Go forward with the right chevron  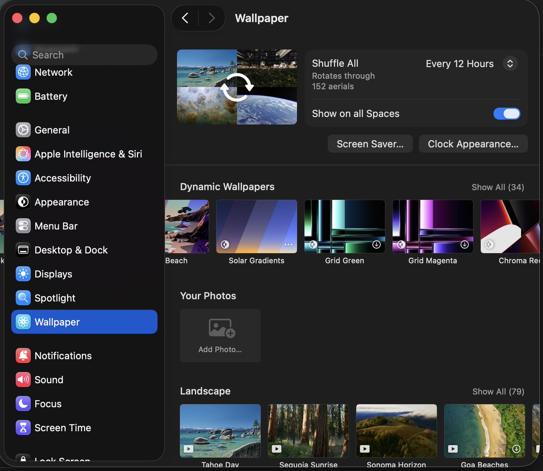coord(211,18)
